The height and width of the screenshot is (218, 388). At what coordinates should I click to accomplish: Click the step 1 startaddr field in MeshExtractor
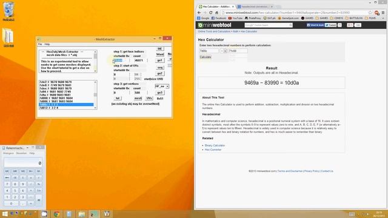[x=121, y=61]
